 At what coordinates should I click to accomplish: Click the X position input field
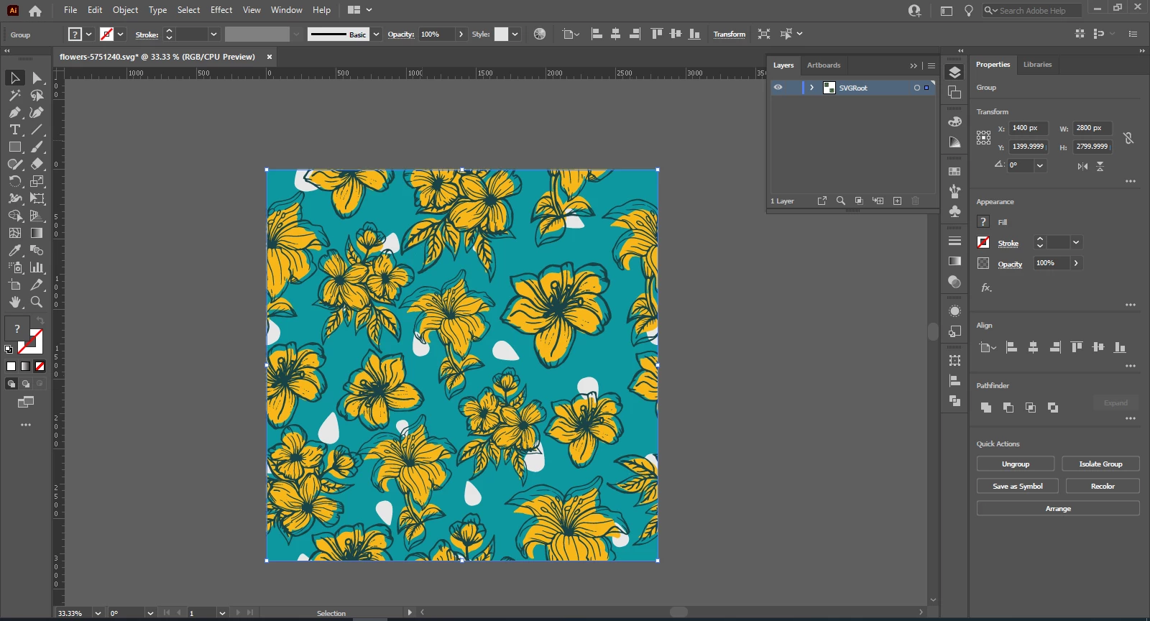coord(1028,128)
